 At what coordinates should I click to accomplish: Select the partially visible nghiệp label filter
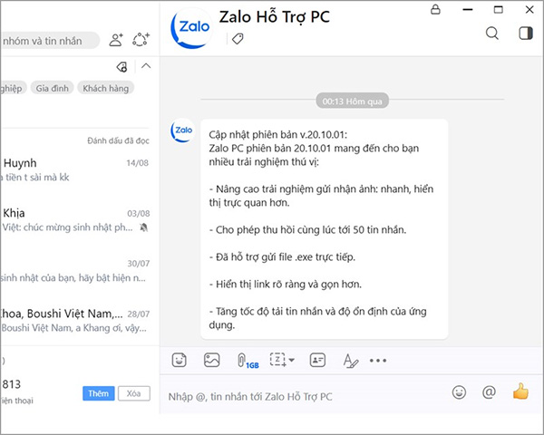pos(13,88)
